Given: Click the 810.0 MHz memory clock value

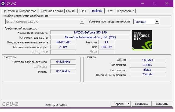Looking at the screenshot, I should tap(63, 71).
